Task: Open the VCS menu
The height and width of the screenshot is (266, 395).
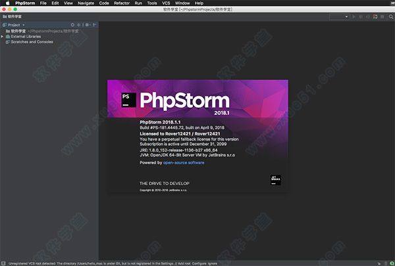Action: [x=166, y=3]
